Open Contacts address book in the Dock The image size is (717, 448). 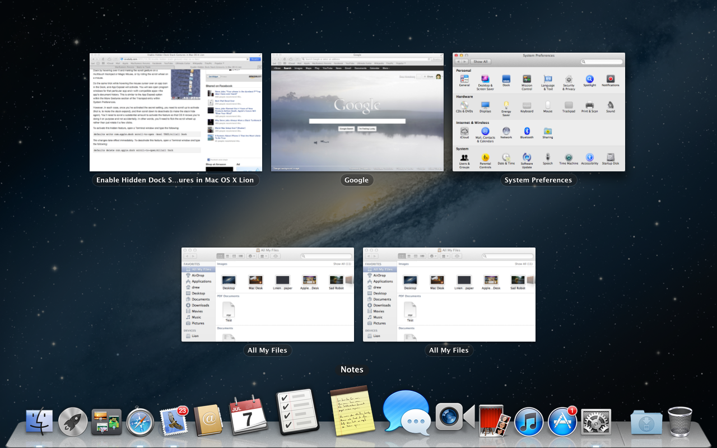(x=208, y=420)
